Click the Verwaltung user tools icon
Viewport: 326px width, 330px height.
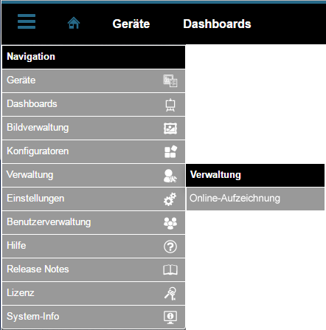170,176
